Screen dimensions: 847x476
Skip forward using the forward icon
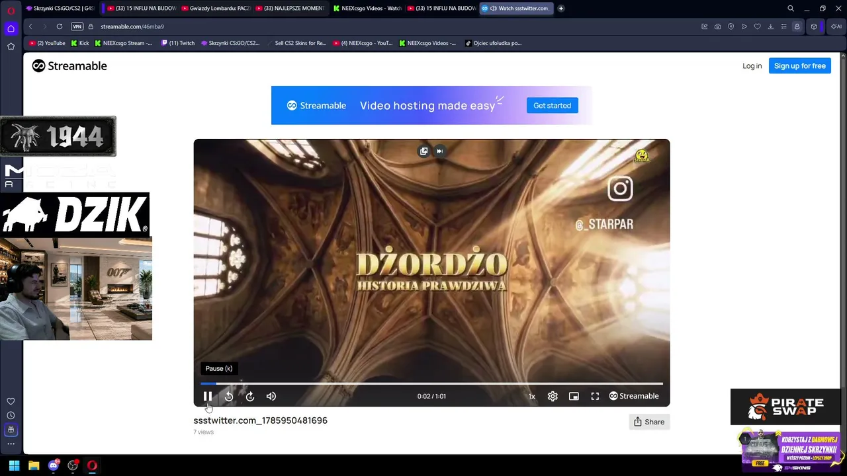(250, 396)
